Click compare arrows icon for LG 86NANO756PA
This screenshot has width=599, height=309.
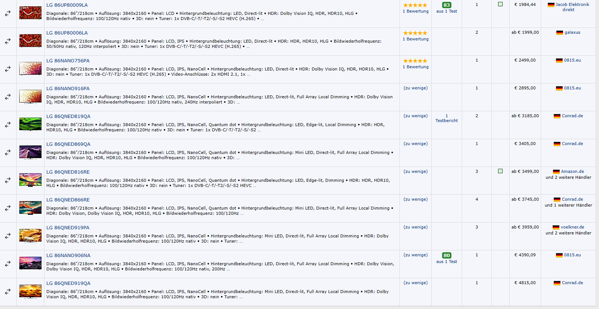[x=8, y=69]
